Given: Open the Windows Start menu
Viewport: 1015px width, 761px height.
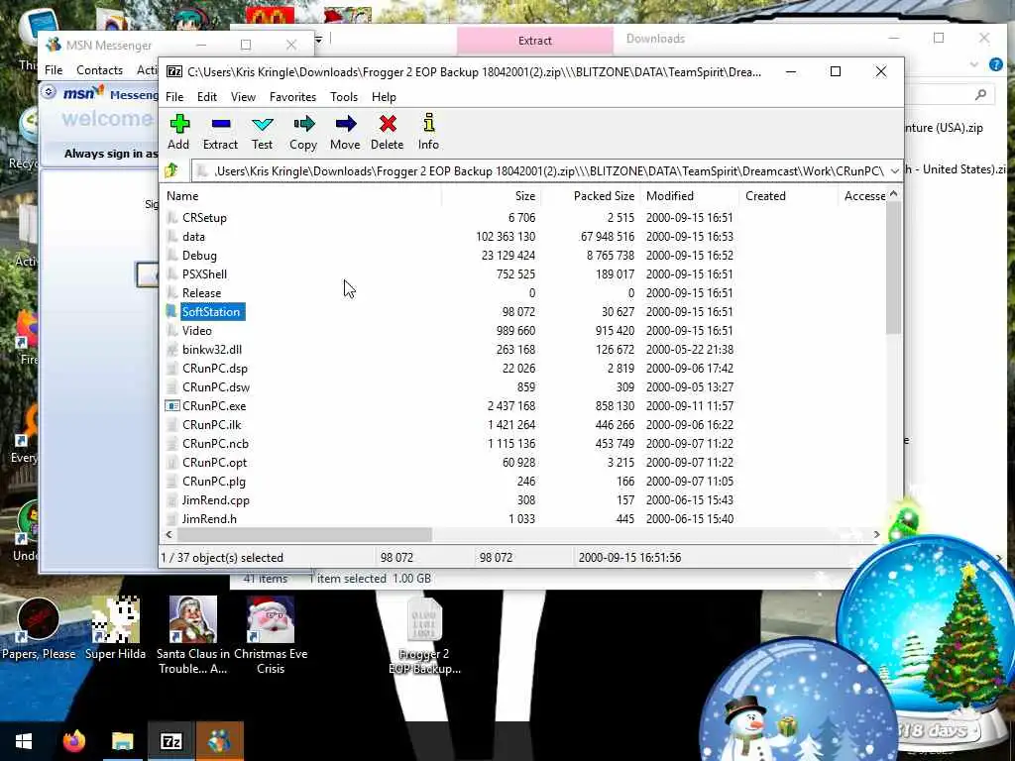Looking at the screenshot, I should (24, 741).
